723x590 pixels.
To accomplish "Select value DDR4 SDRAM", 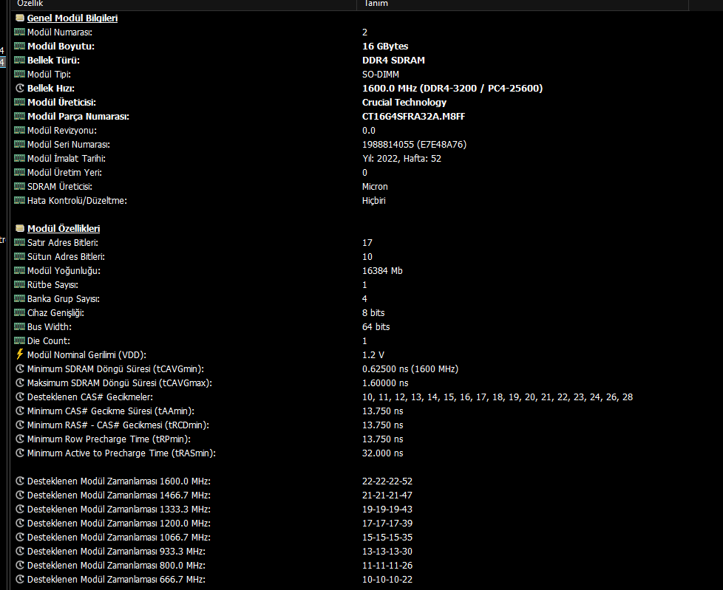I will point(393,61).
